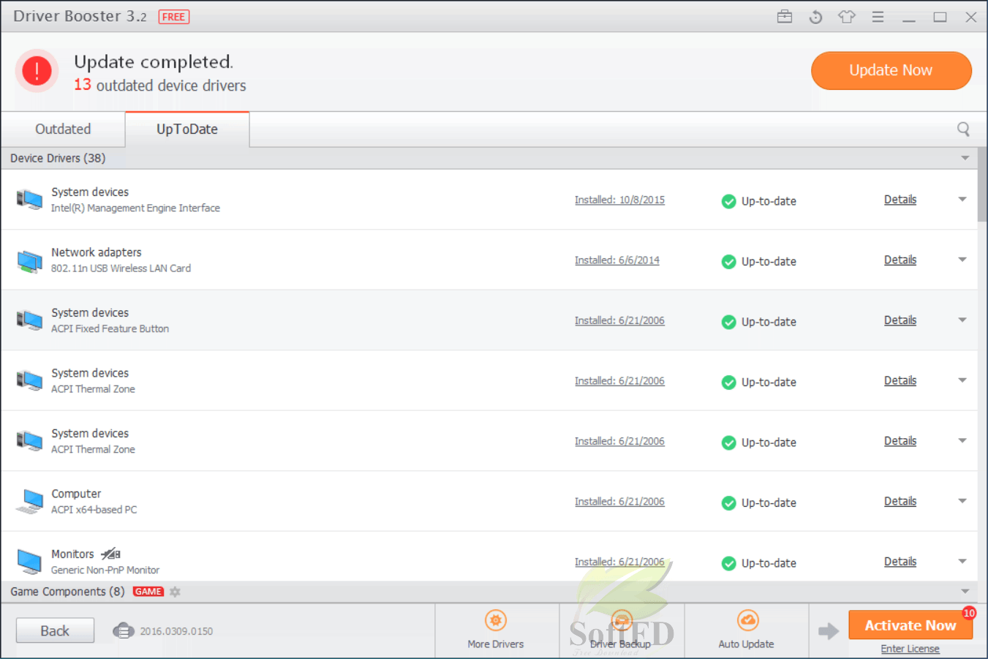Click the Installed: 6/6/2014 link
The width and height of the screenshot is (988, 659).
(x=617, y=260)
